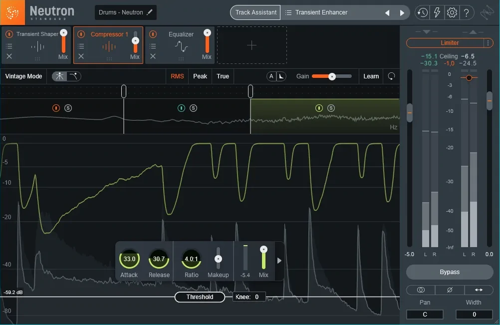Toggle Compressor 1 module power

(81, 34)
